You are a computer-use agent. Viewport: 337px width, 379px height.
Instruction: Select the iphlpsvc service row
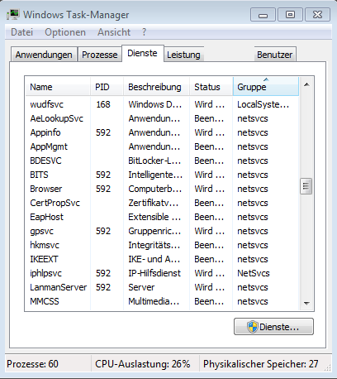pos(162,273)
